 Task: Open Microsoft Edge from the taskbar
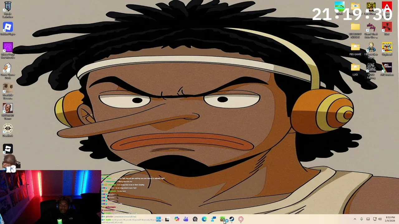pos(204,219)
